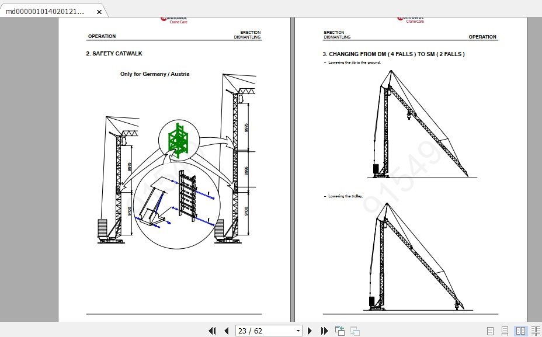Skip to the last page
The width and height of the screenshot is (542, 337).
coord(325,331)
